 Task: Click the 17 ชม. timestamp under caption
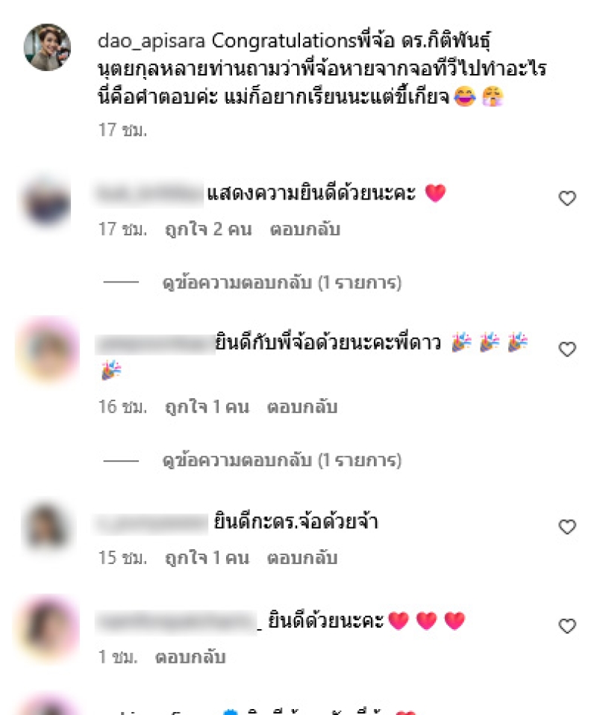pyautogui.click(x=122, y=130)
